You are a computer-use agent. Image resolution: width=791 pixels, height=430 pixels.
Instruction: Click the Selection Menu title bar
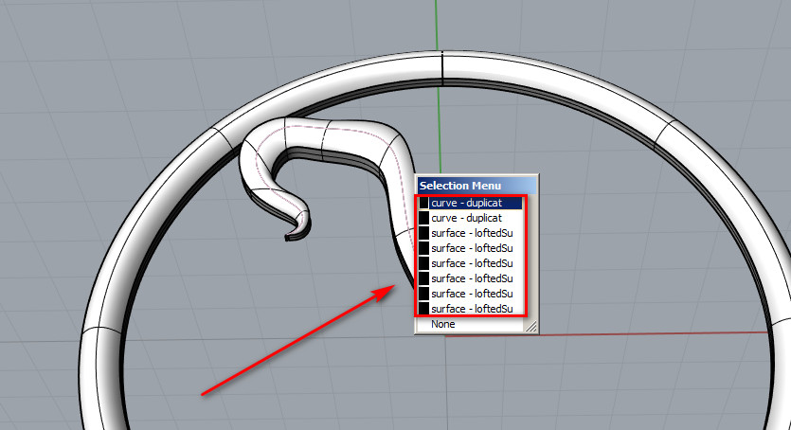click(x=476, y=185)
